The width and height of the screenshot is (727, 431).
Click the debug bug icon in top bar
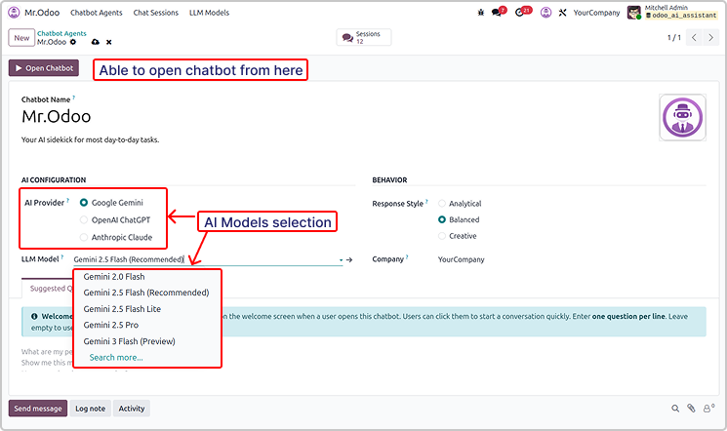click(x=480, y=13)
